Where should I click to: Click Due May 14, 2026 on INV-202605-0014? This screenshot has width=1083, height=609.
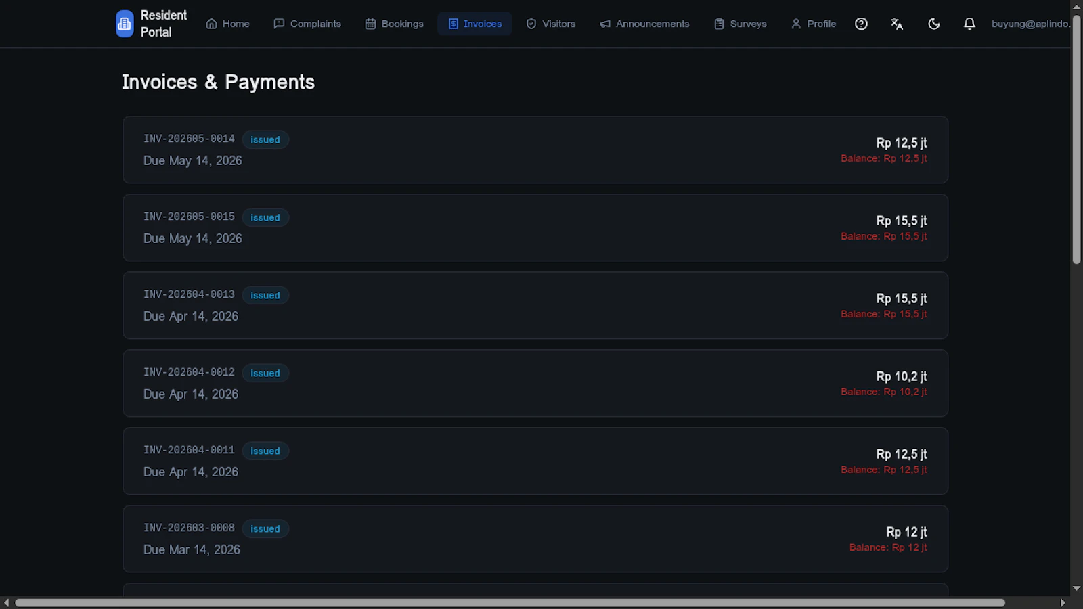[193, 160]
